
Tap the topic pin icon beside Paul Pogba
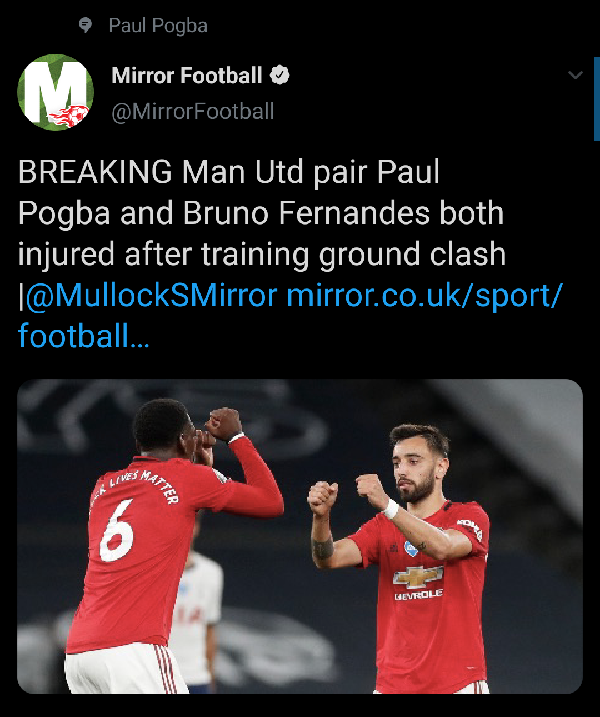coord(85,25)
